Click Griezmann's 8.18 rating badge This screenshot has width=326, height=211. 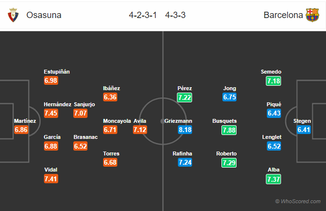(x=185, y=130)
